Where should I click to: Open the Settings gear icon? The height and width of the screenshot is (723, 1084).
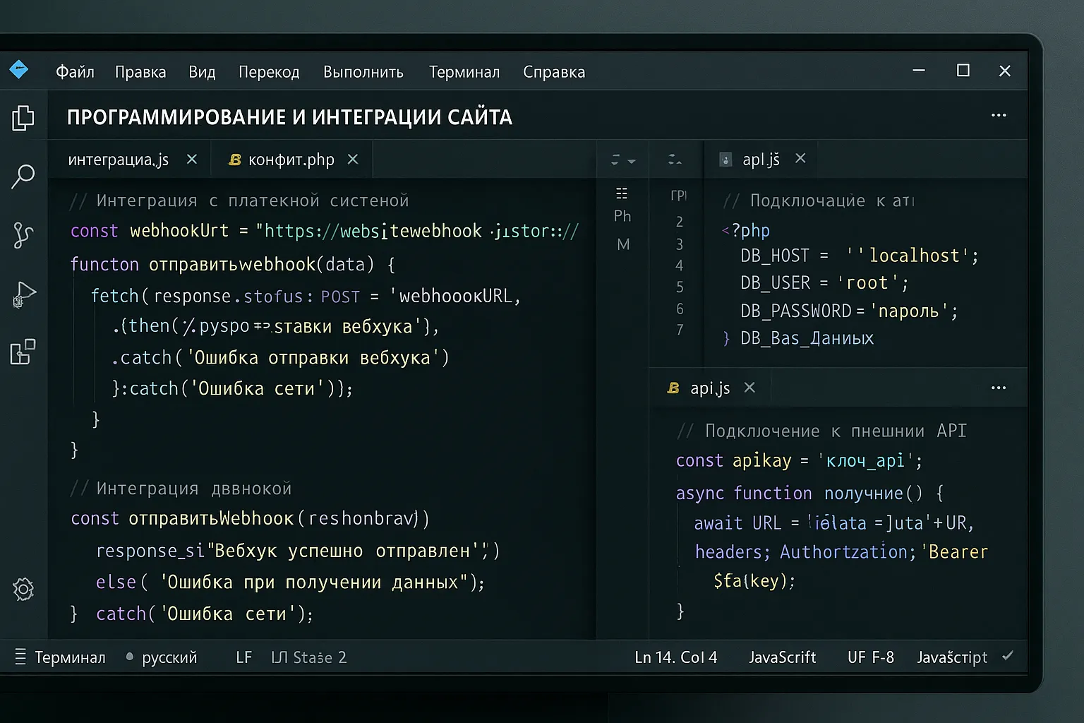23,589
